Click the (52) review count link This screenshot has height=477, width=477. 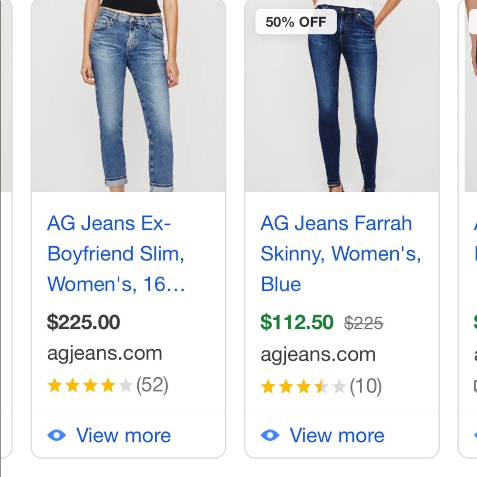point(154,385)
